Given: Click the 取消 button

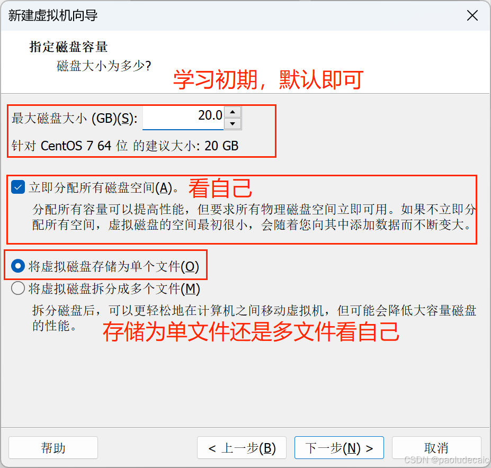Looking at the screenshot, I should click(x=436, y=448).
